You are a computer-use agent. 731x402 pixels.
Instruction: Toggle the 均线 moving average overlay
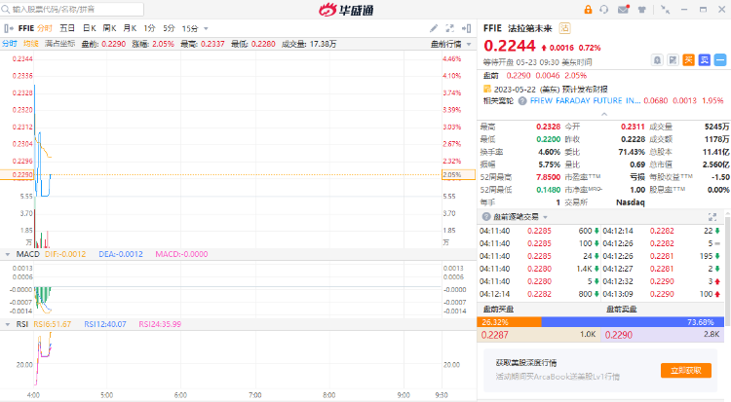(31, 44)
